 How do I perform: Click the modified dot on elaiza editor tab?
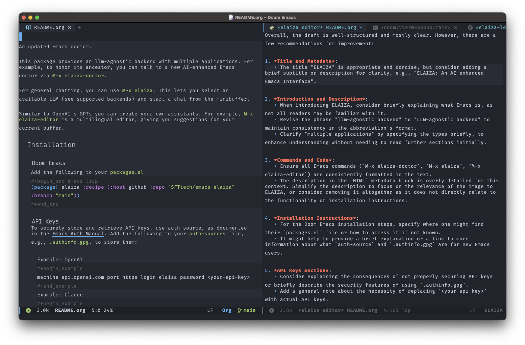tap(361, 27)
